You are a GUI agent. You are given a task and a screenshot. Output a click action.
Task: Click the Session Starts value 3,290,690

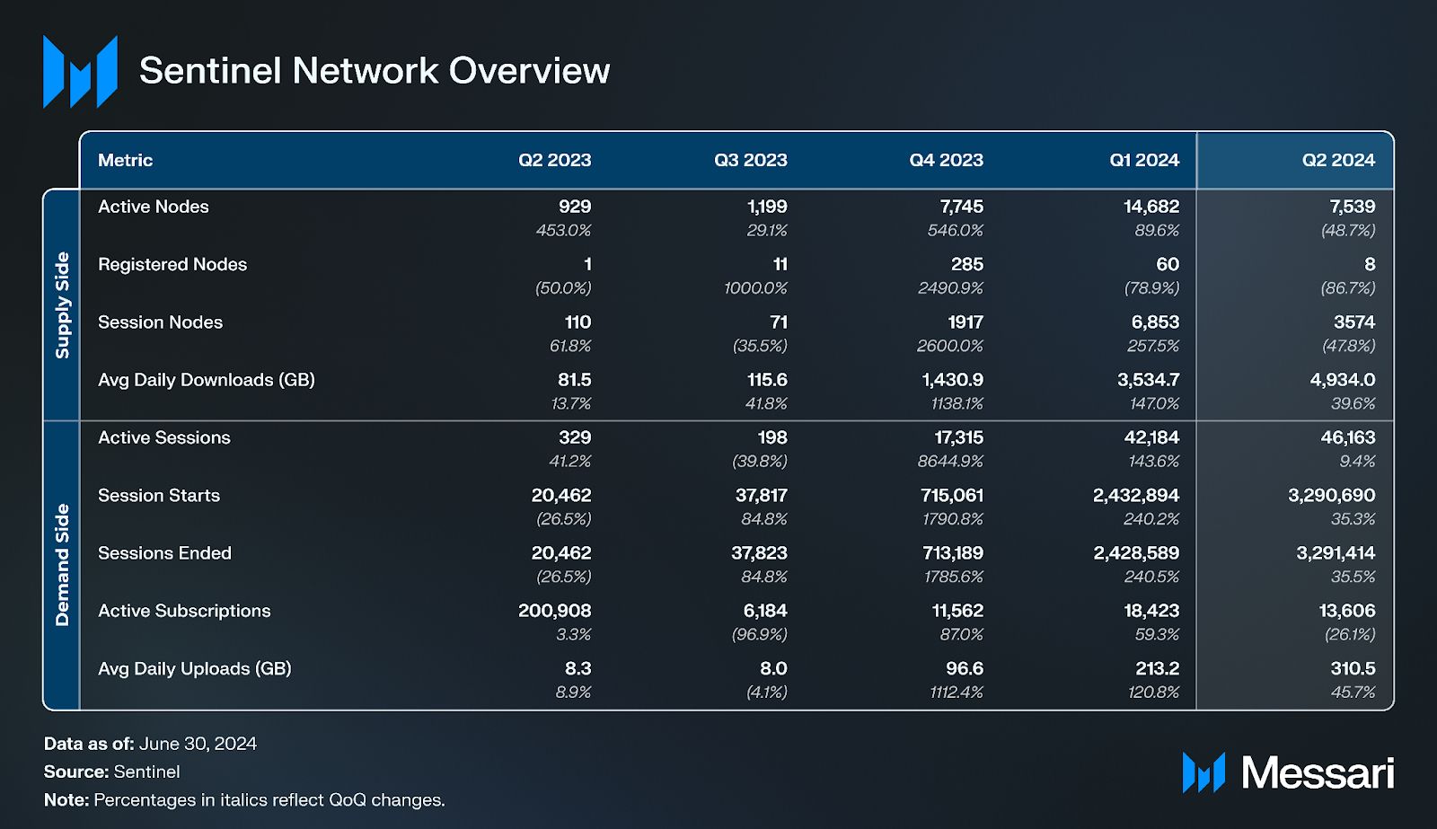pyautogui.click(x=1332, y=495)
